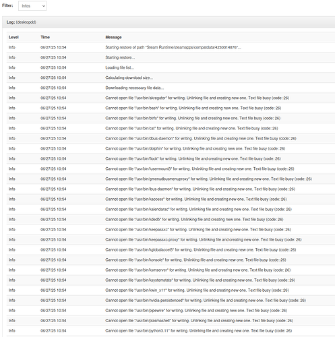Click the /usr/bin/plasmashell message row
The image size is (335, 337).
171,320
